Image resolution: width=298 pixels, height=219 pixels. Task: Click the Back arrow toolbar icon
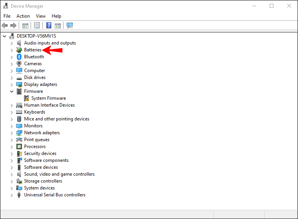pyautogui.click(x=5, y=25)
